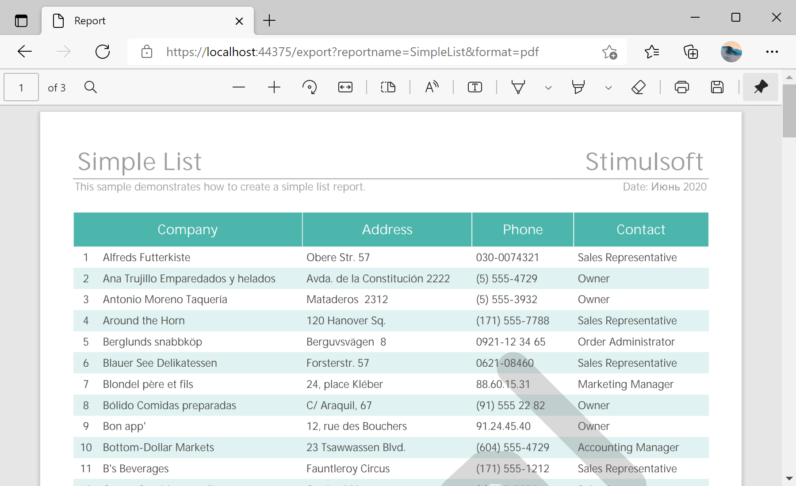Rotate the PDF page
The height and width of the screenshot is (486, 796).
point(310,87)
